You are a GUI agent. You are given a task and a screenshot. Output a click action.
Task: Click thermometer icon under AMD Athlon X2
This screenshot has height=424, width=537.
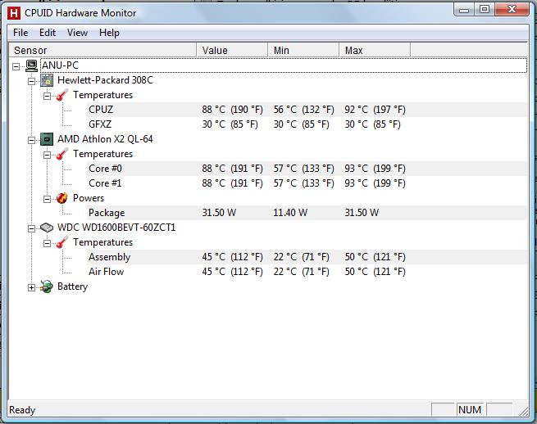(62, 154)
